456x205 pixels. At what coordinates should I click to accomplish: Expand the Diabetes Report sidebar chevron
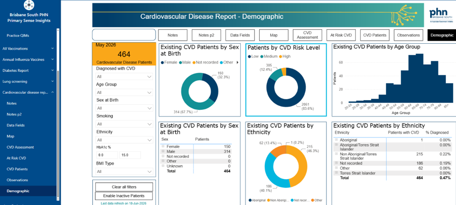pyautogui.click(x=53, y=70)
